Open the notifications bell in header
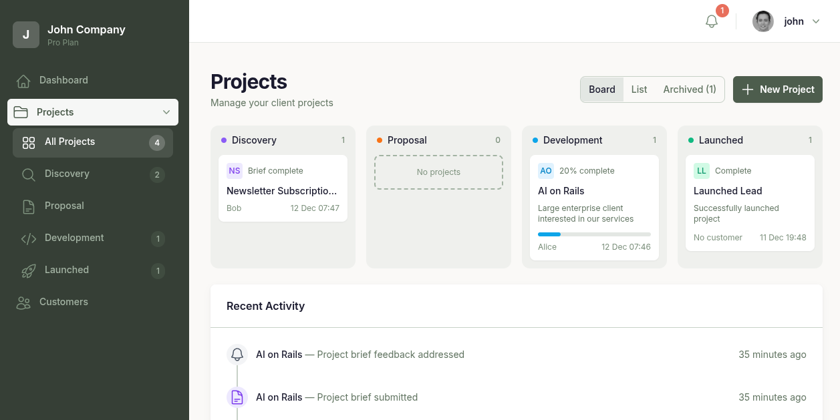This screenshot has height=420, width=840. pyautogui.click(x=712, y=21)
